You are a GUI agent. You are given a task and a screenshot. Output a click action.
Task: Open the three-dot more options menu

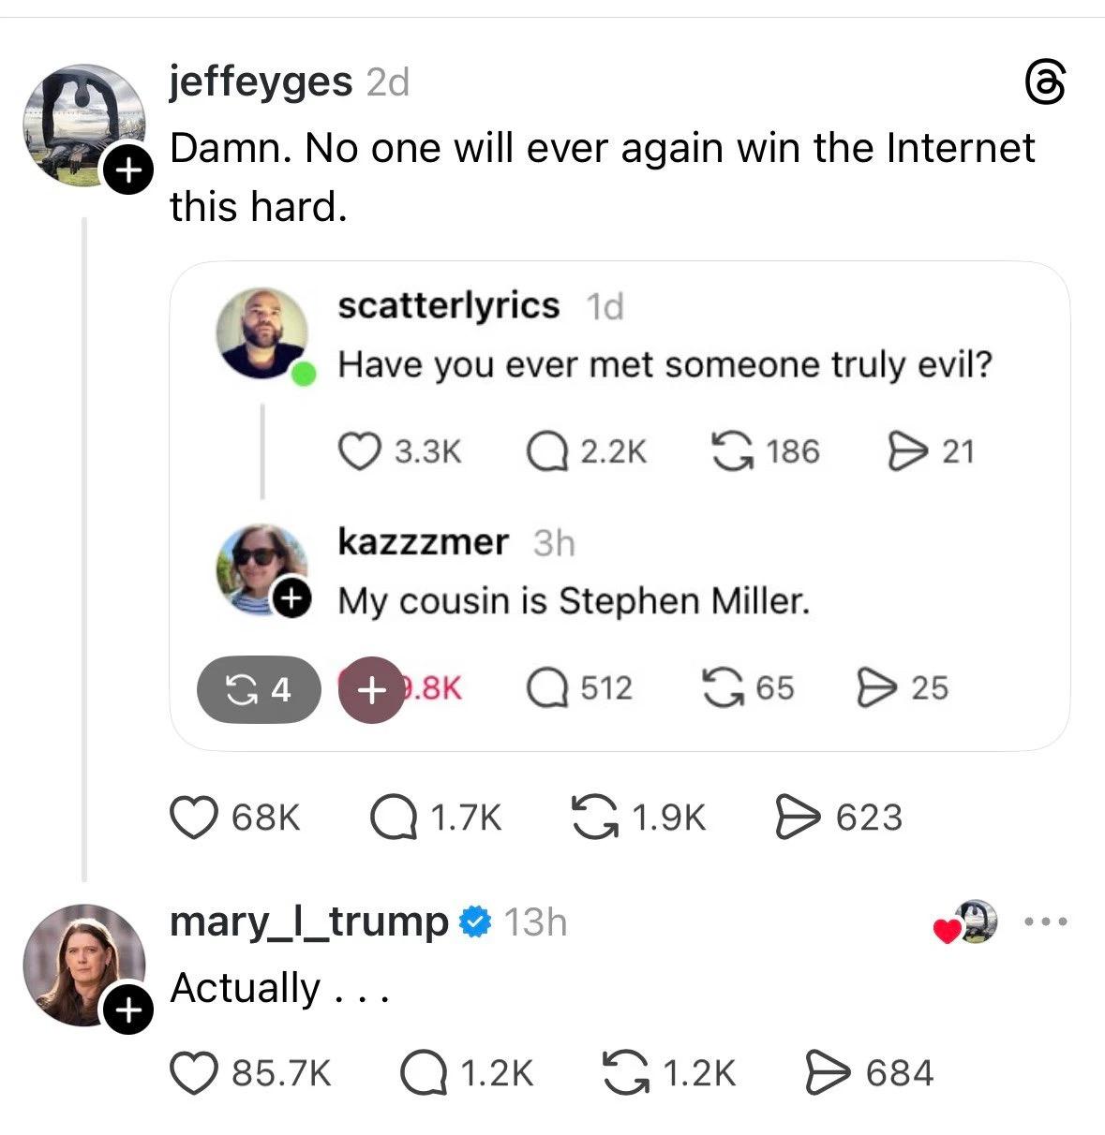[1046, 922]
